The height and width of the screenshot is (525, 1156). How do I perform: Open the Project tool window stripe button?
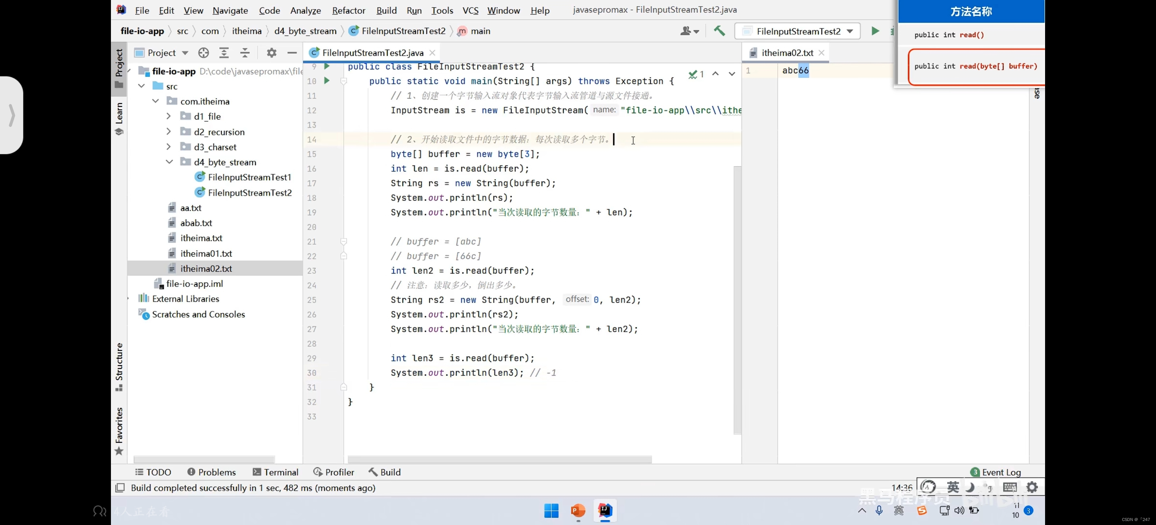119,69
